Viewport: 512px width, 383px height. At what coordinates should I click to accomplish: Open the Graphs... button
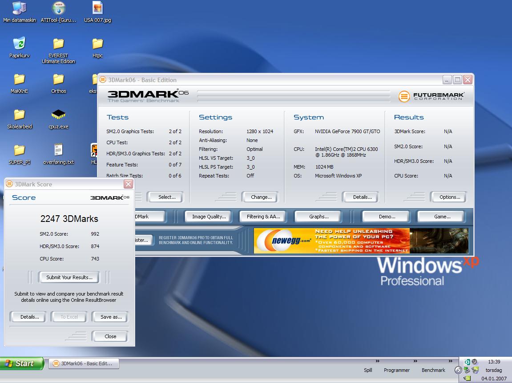[318, 217]
